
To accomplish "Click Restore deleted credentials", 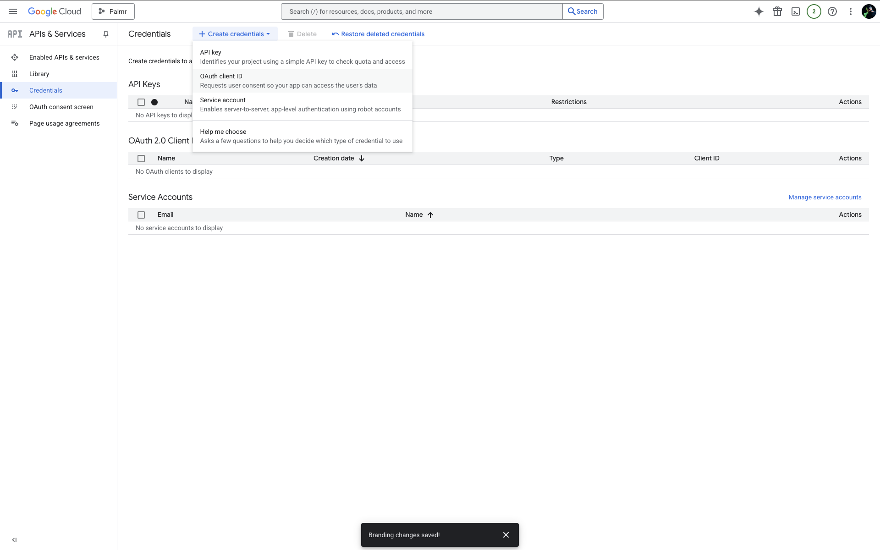I will [378, 34].
